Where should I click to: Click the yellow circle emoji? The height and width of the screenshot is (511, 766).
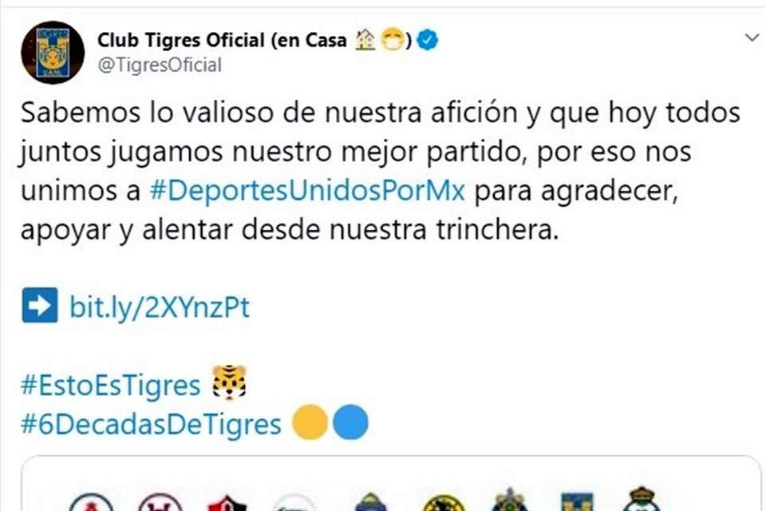coord(310,422)
